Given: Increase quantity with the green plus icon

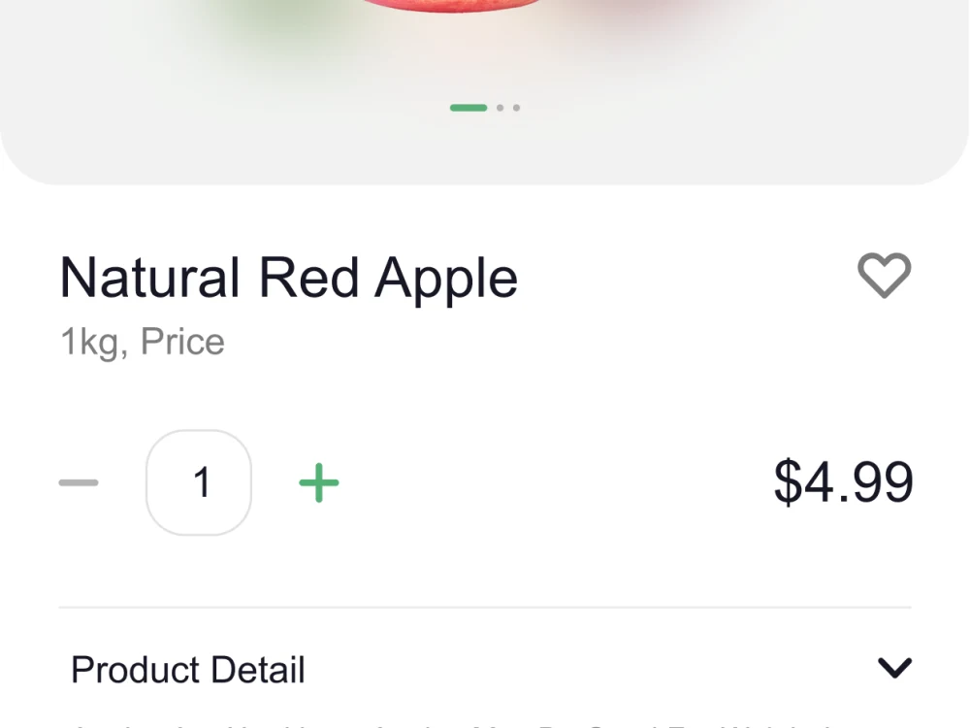Looking at the screenshot, I should coord(318,482).
